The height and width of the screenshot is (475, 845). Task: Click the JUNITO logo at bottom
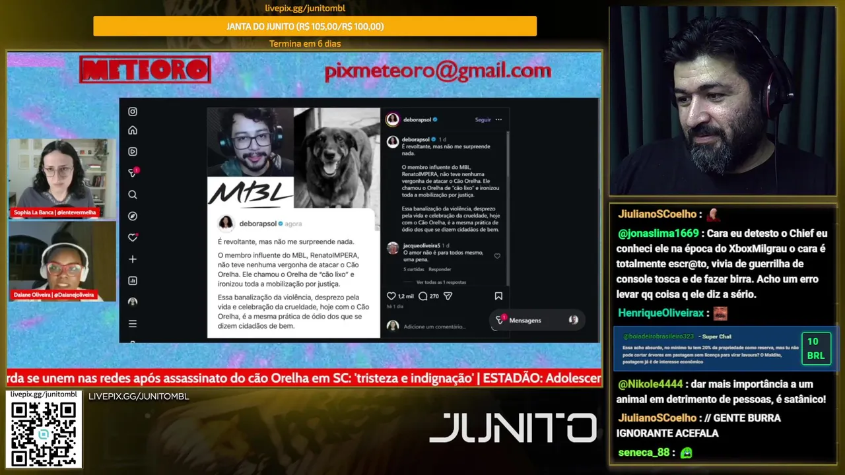point(513,427)
